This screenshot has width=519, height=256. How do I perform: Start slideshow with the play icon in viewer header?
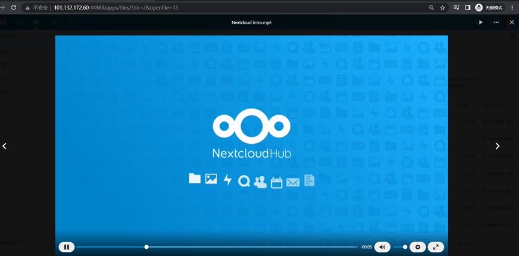[481, 22]
